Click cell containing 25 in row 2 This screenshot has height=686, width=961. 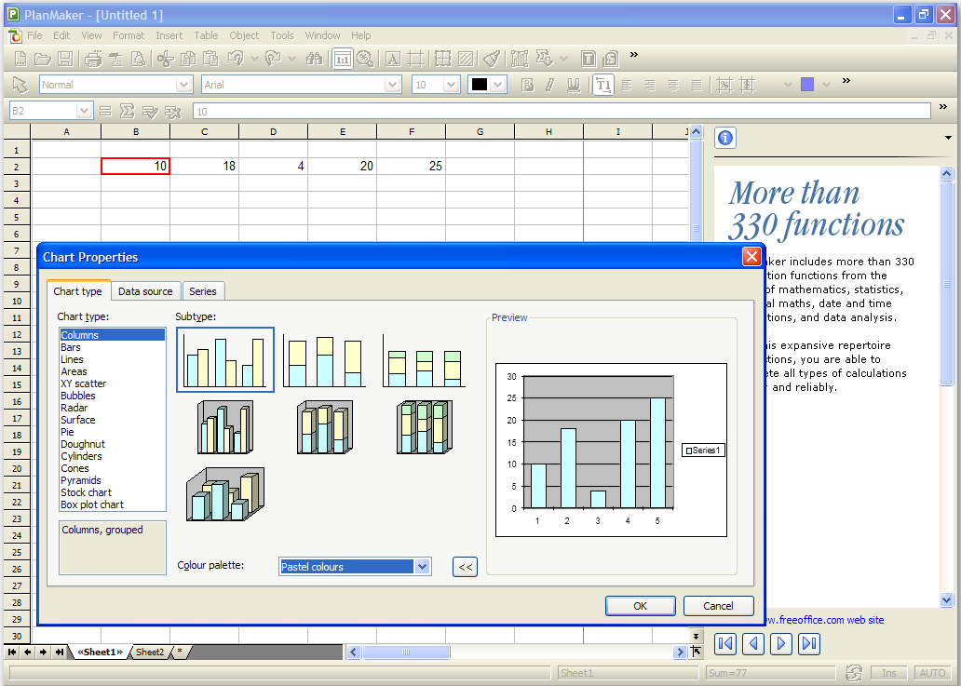click(x=412, y=166)
